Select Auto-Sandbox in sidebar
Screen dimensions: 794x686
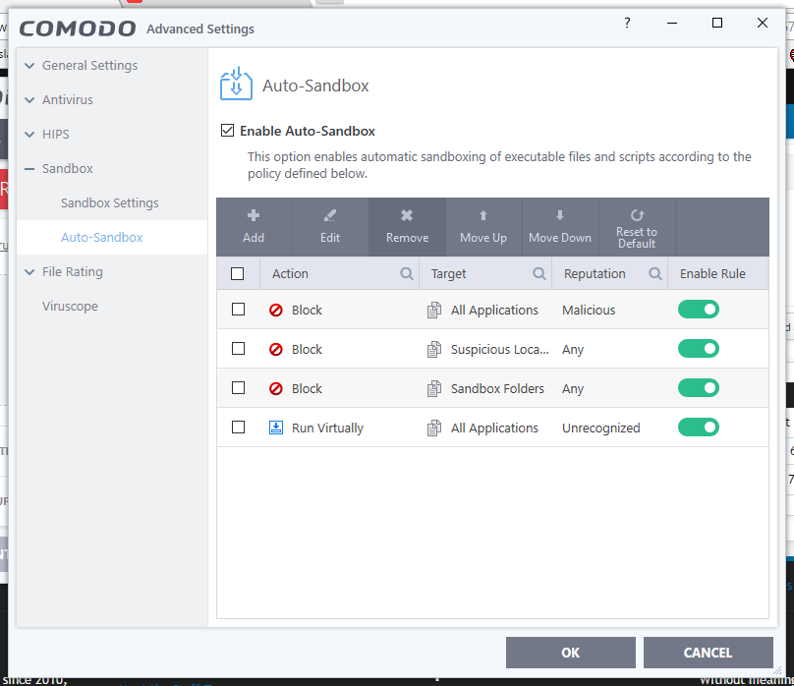click(102, 238)
